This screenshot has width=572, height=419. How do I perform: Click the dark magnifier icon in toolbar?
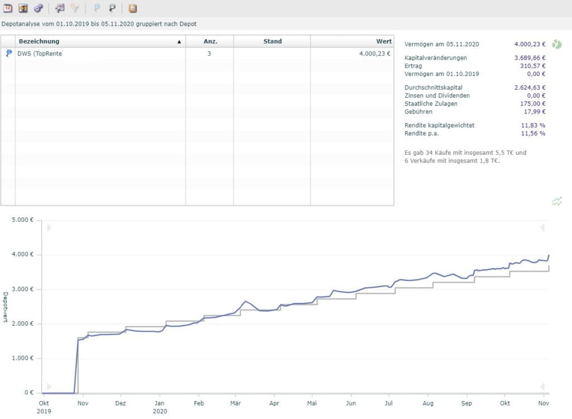pyautogui.click(x=112, y=8)
